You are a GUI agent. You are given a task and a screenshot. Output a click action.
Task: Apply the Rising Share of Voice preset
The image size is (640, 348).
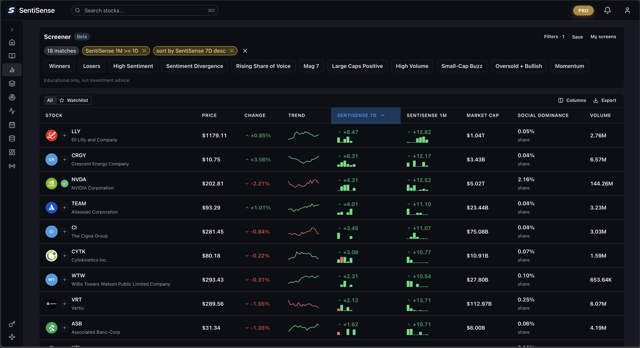263,66
